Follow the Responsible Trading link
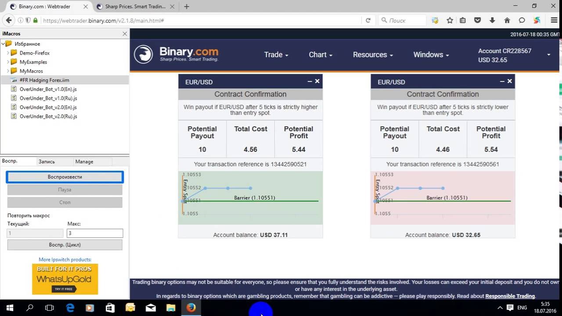The width and height of the screenshot is (562, 316). [510, 296]
